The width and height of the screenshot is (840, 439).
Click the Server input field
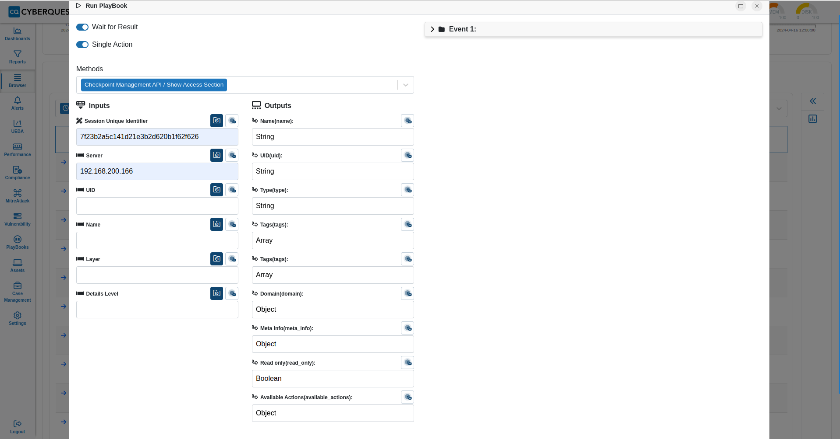pos(157,171)
